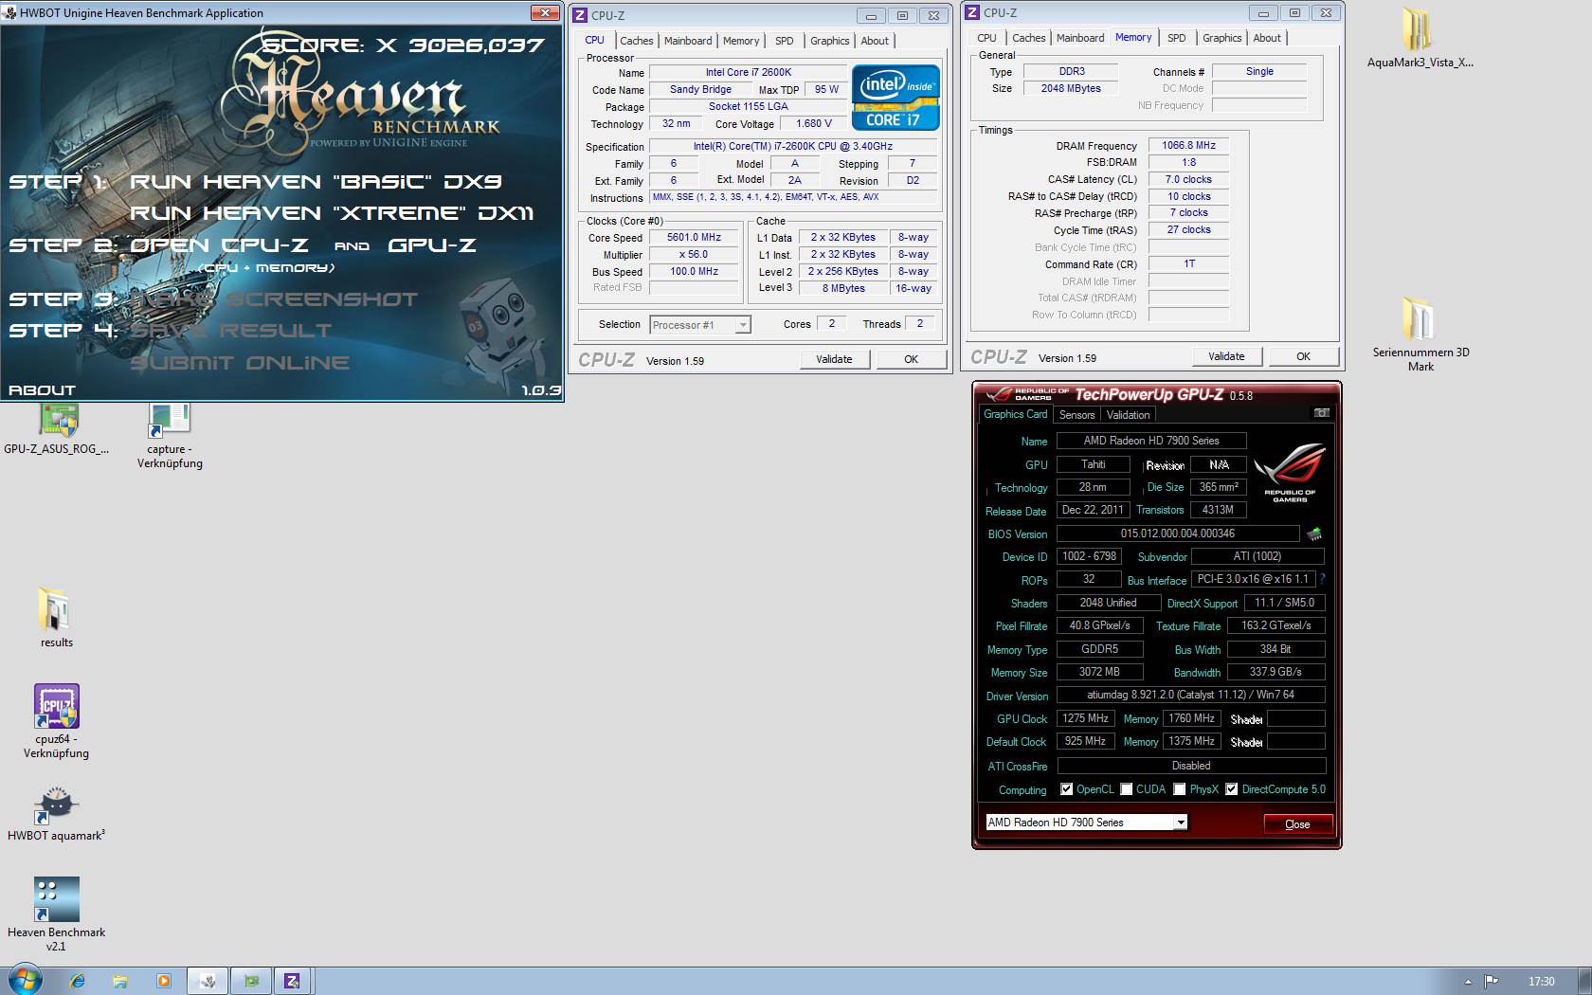Open About tab in right CPU-Z
This screenshot has height=995, width=1592.
pyautogui.click(x=1267, y=38)
